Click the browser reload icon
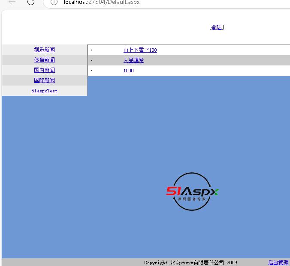This screenshot has width=290, height=266. click(31, 2)
